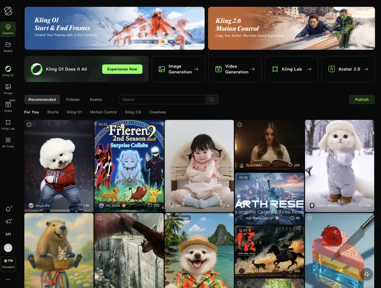The width and height of the screenshot is (381, 288).
Task: Open All Tools grid in sidebar
Action: coord(8,142)
